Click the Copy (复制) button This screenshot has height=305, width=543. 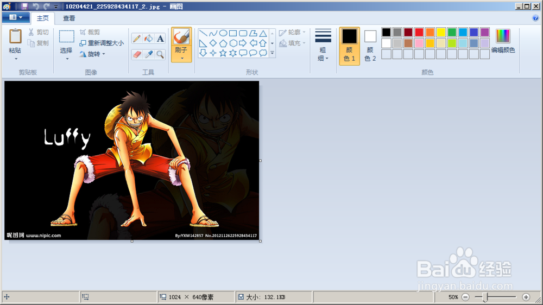39,43
